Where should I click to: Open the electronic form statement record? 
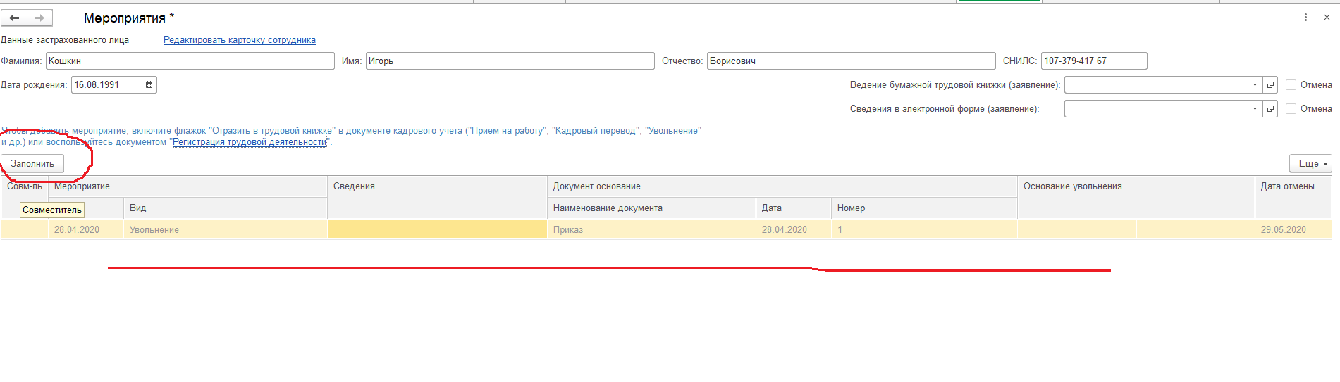click(1270, 109)
